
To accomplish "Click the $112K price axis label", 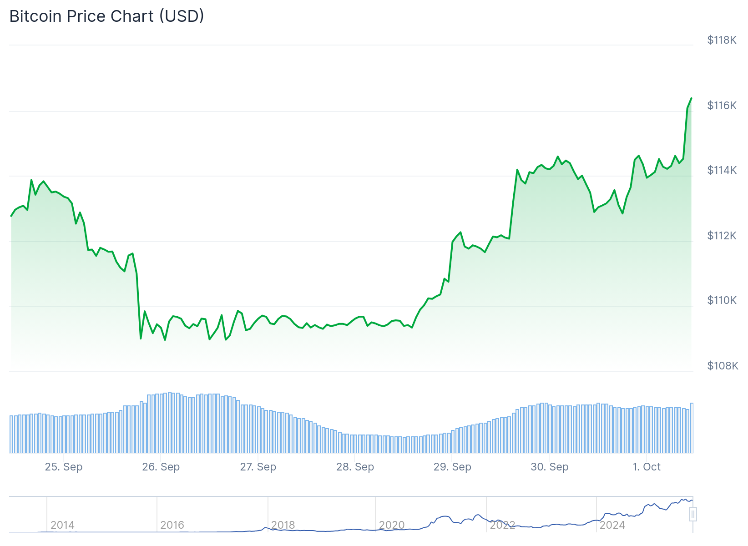I will (722, 236).
